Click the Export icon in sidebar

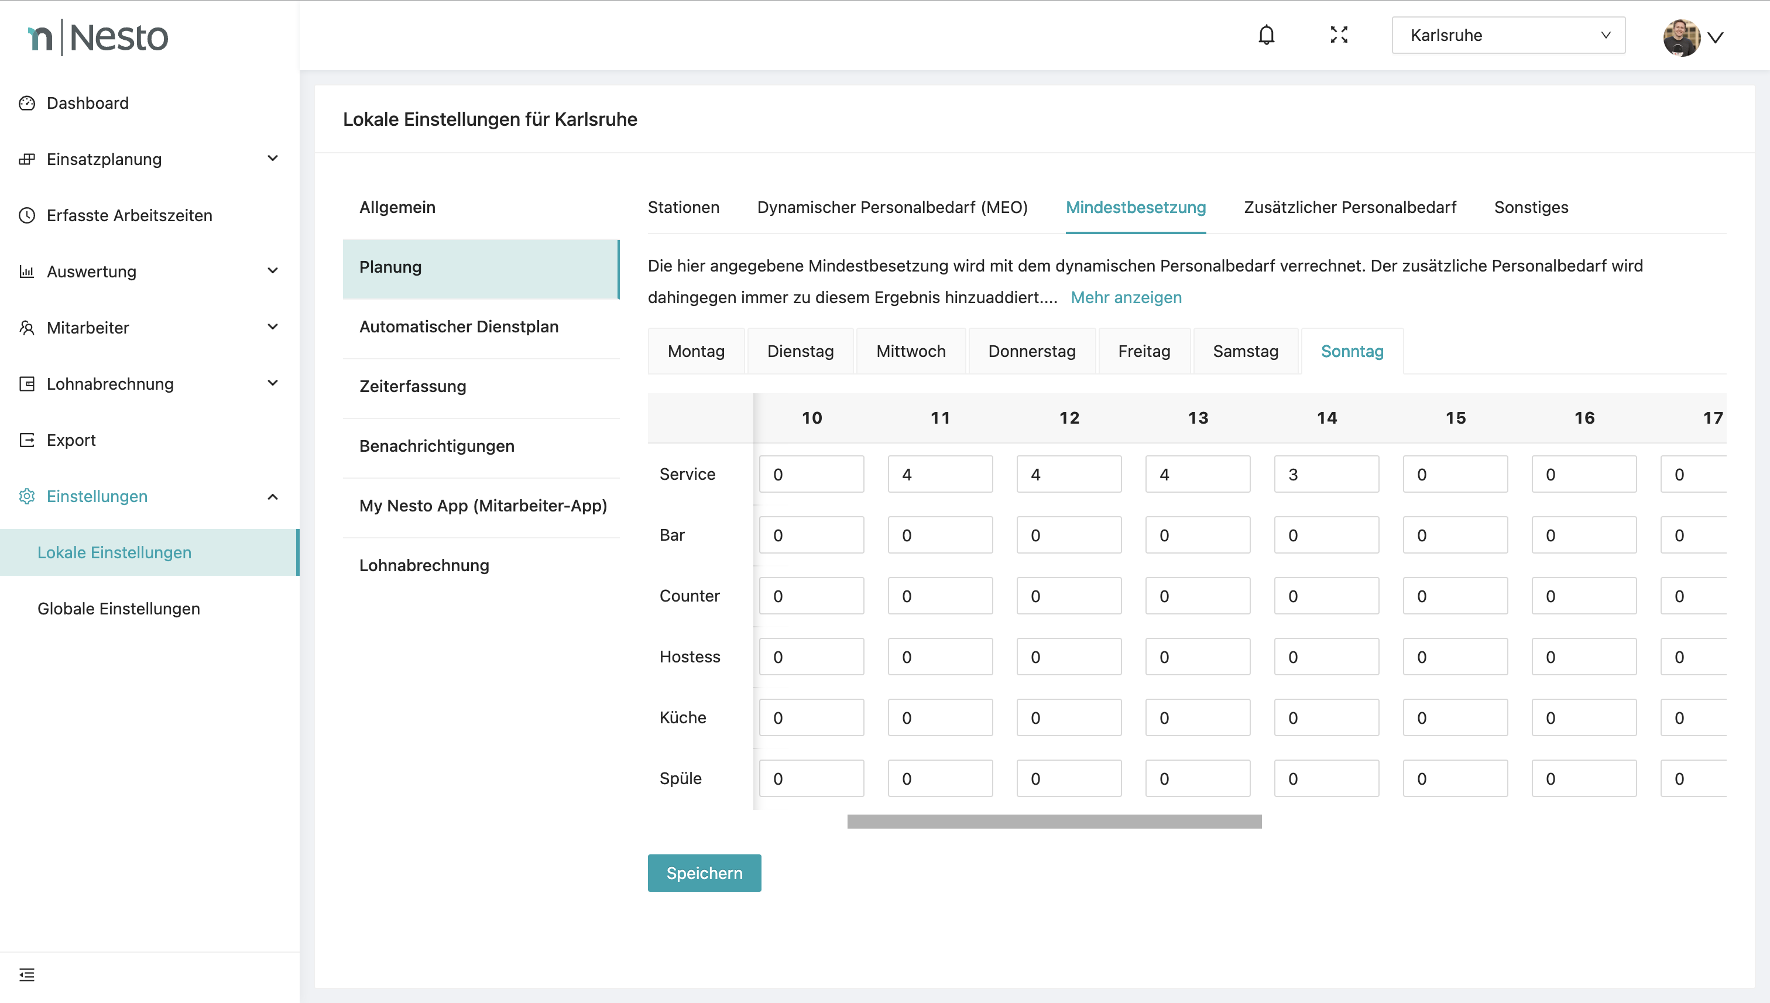coord(27,440)
